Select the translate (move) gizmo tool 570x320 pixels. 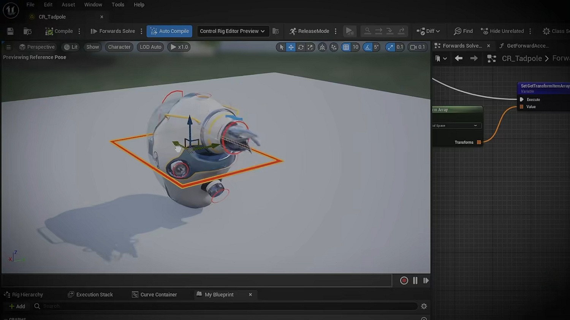point(291,47)
